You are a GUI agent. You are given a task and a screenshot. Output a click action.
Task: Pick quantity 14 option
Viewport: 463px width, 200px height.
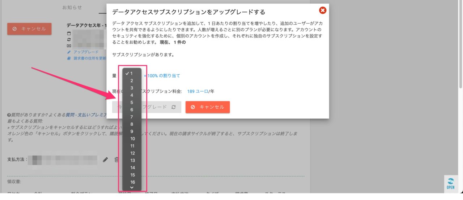132,168
